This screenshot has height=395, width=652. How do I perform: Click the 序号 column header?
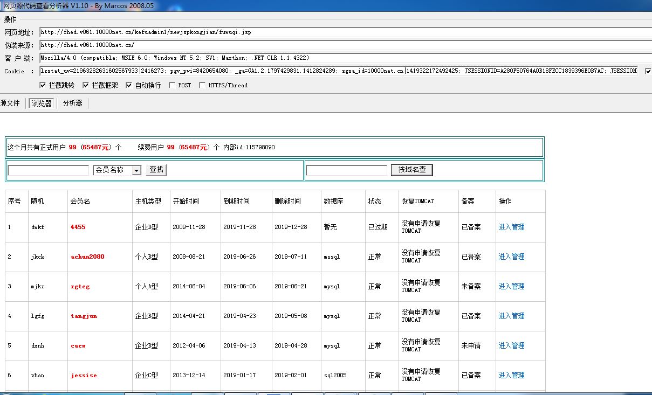coord(14,201)
